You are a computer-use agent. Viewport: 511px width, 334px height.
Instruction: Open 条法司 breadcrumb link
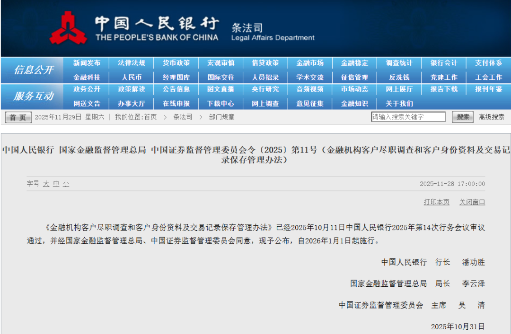183,117
